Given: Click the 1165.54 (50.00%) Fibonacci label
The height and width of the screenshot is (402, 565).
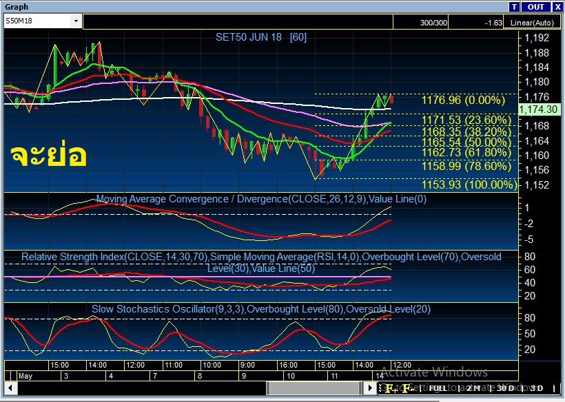Looking at the screenshot, I should [x=466, y=142].
